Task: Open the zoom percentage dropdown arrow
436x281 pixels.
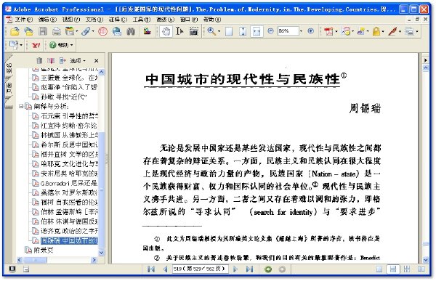Action: click(301, 31)
